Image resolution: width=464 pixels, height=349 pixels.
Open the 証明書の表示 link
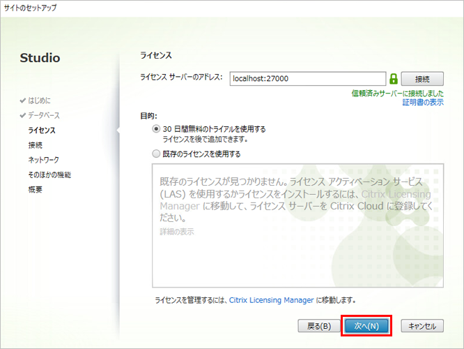click(423, 103)
